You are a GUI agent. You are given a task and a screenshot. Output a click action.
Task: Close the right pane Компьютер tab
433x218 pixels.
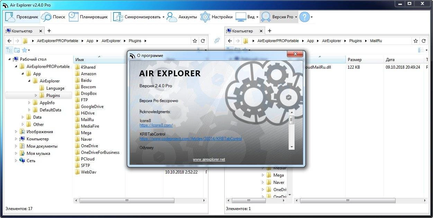tap(261, 31)
